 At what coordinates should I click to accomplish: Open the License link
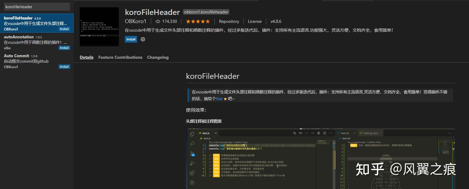(255, 21)
